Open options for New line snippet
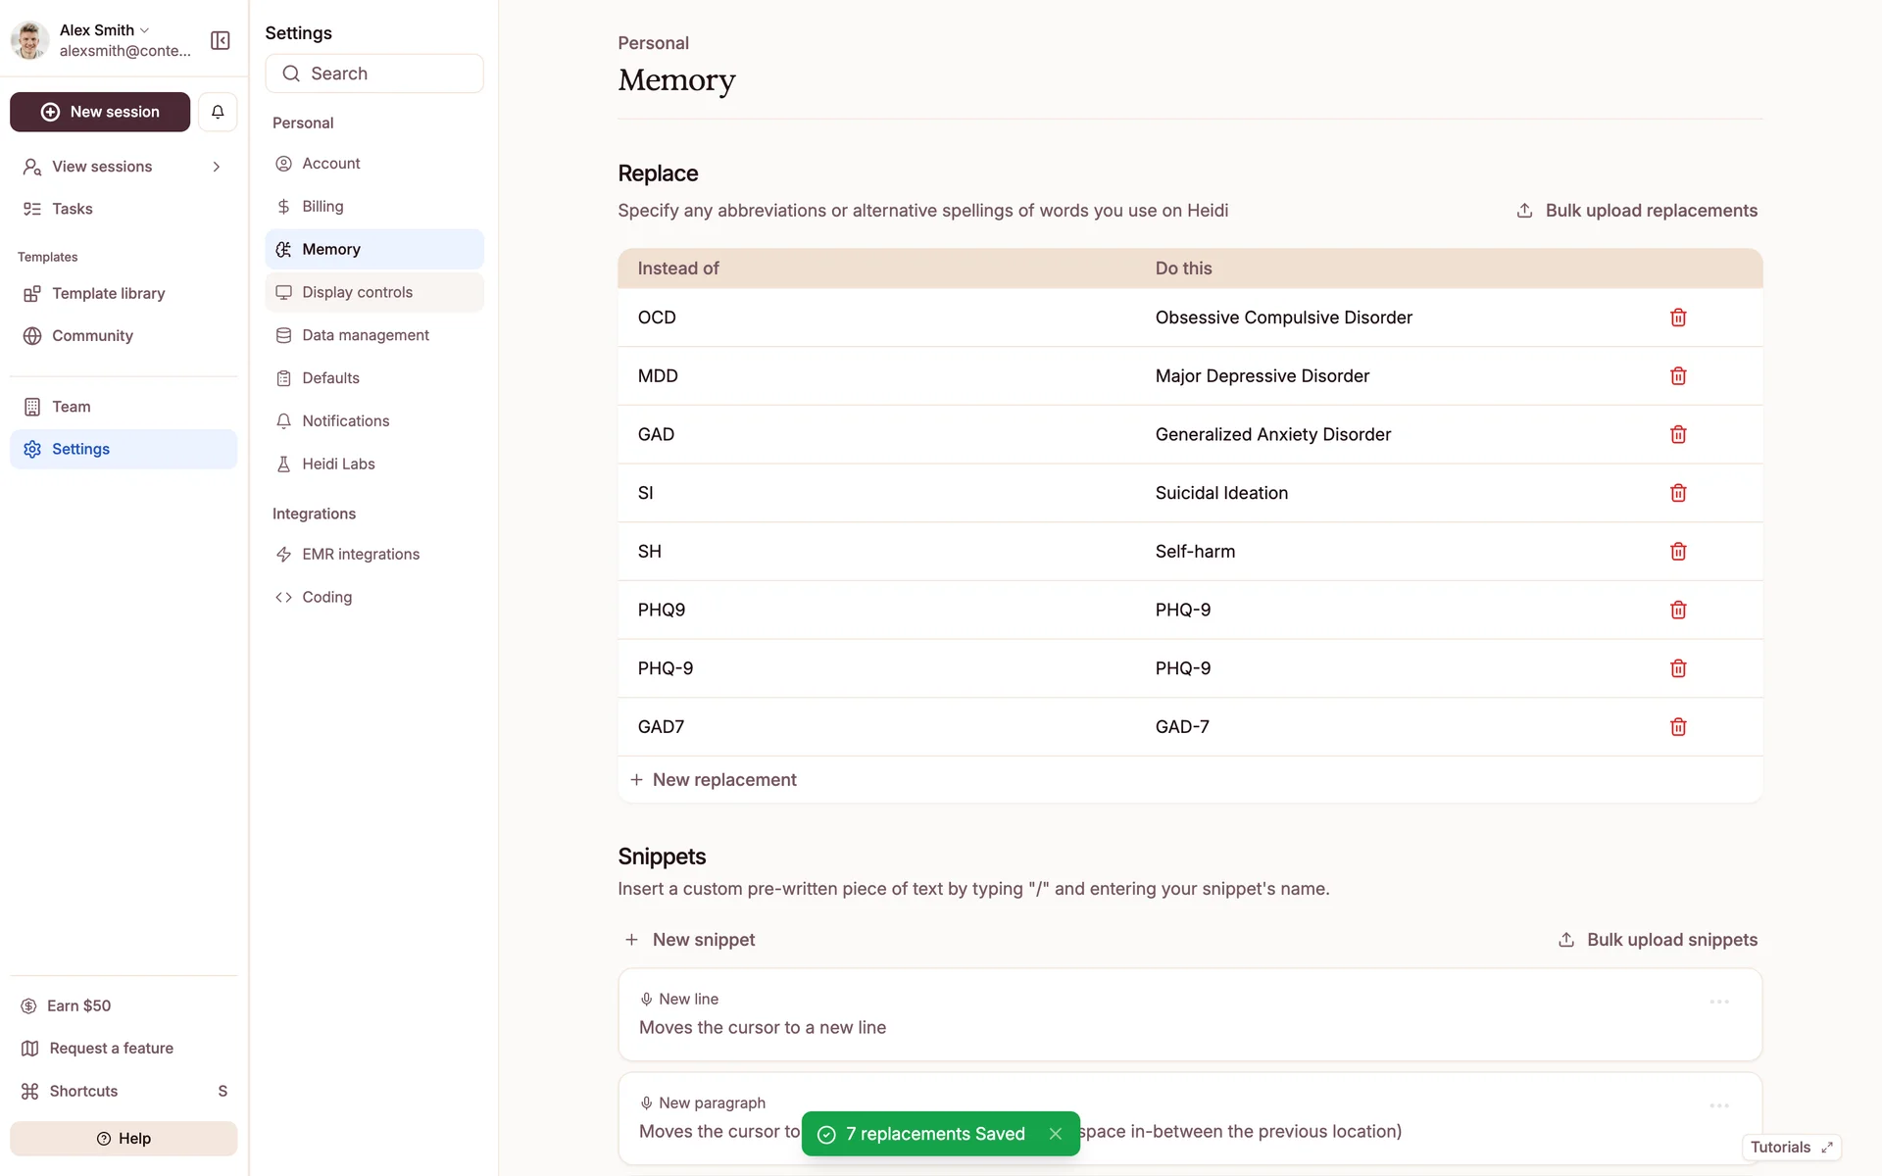1882x1176 pixels. pyautogui.click(x=1719, y=1002)
